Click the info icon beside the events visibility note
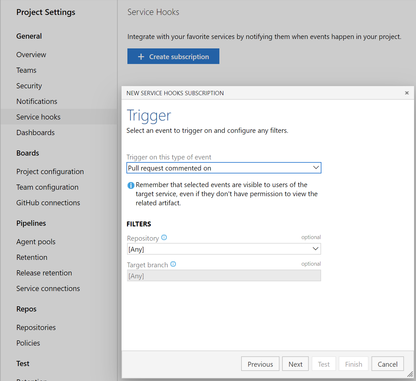Screen dimensions: 416x381 [x=131, y=185]
